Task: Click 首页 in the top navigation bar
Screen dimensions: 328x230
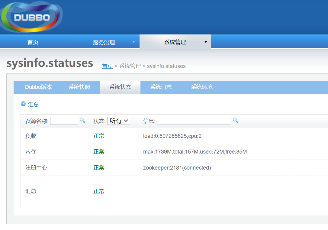Action: point(33,42)
